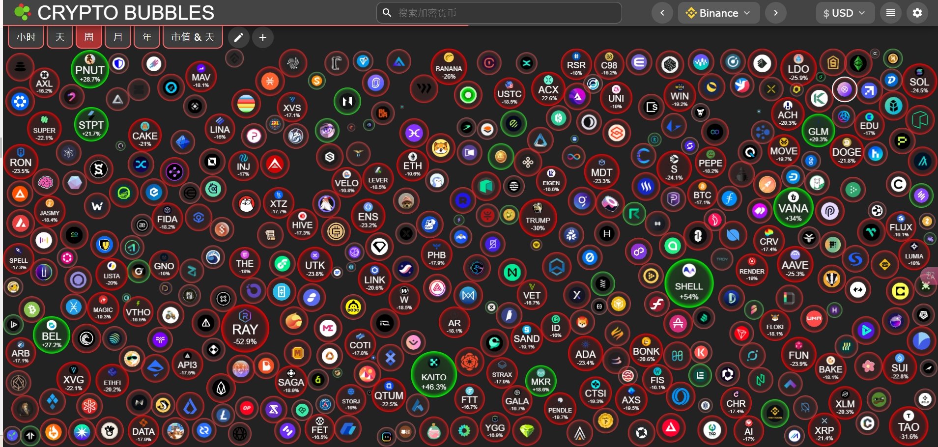This screenshot has height=447, width=938.
Task: Switch to the 月 (month) tab
Action: click(x=118, y=37)
